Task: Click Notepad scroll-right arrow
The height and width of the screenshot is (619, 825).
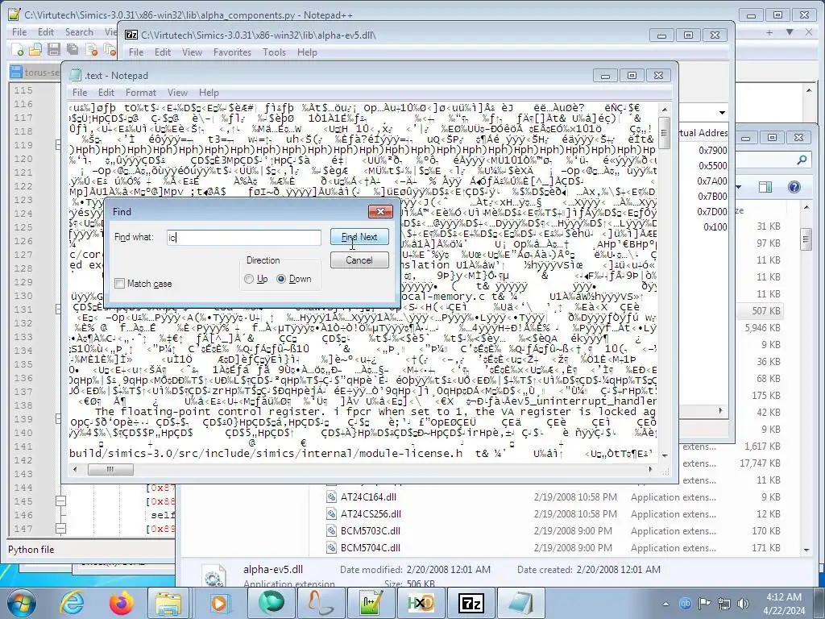Action: 650,469
